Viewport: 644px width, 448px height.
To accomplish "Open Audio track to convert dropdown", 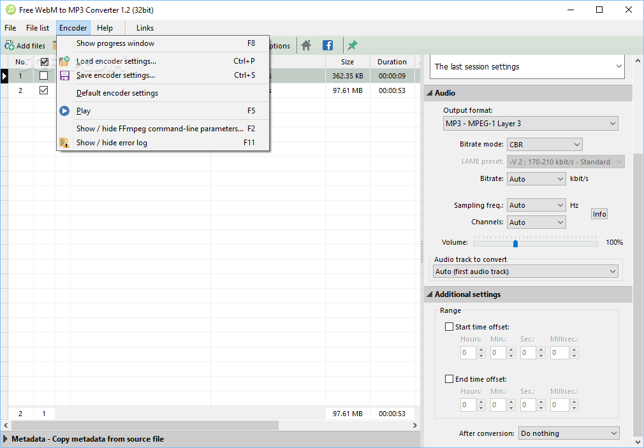I will click(525, 271).
